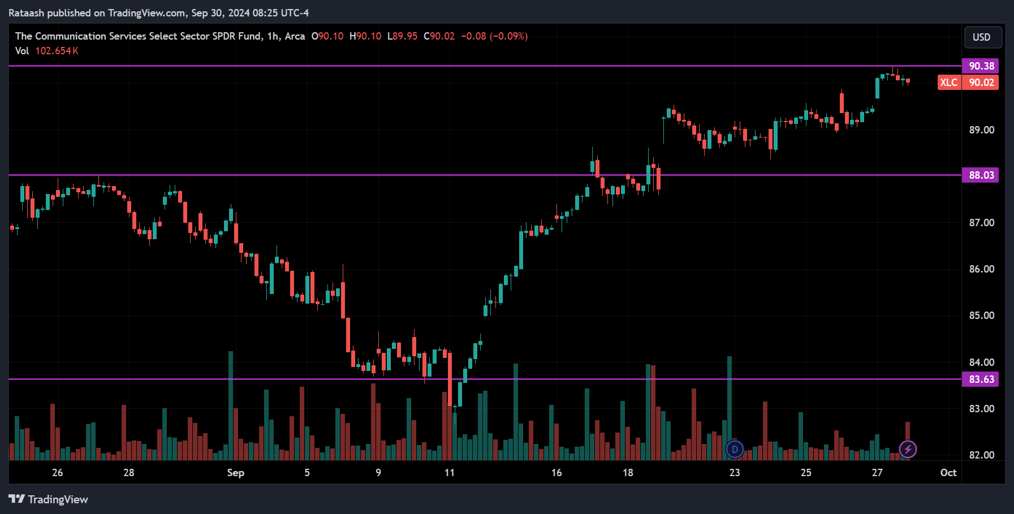Image resolution: width=1014 pixels, height=514 pixels.
Task: Click the 88.03 horizontal line price label
Action: tap(981, 175)
